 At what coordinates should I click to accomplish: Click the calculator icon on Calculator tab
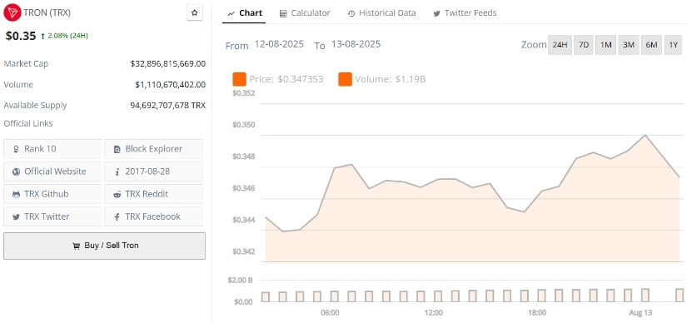click(283, 13)
